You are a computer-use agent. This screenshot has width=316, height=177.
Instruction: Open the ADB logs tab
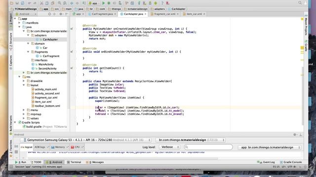[41, 147]
